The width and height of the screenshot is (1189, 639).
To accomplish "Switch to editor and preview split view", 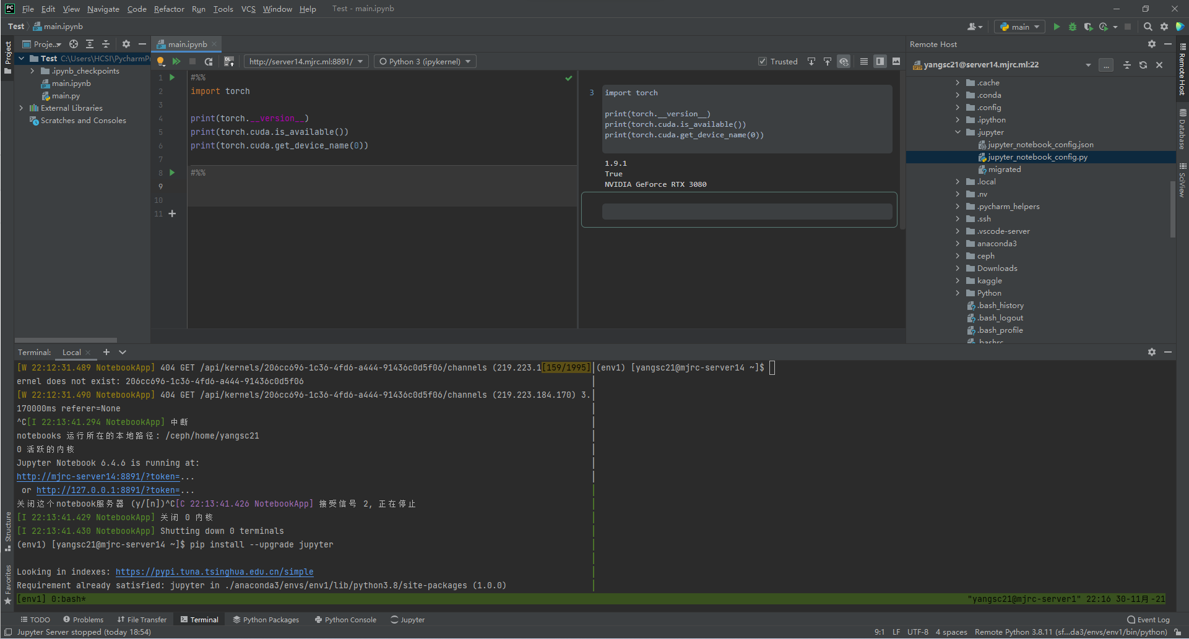I will pos(880,61).
